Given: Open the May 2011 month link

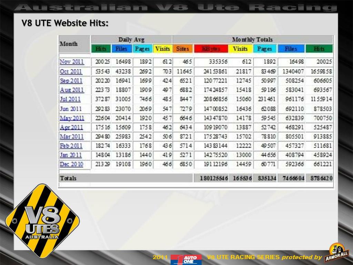Looking at the screenshot, I should tap(72, 118).
